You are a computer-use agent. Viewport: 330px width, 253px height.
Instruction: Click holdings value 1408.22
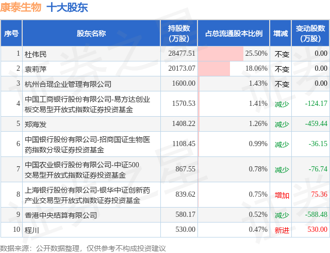[184, 123]
